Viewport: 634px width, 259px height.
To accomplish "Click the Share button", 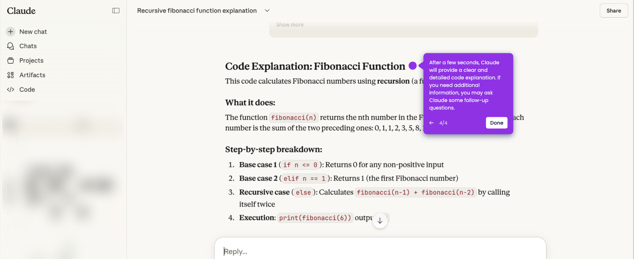I will (614, 11).
